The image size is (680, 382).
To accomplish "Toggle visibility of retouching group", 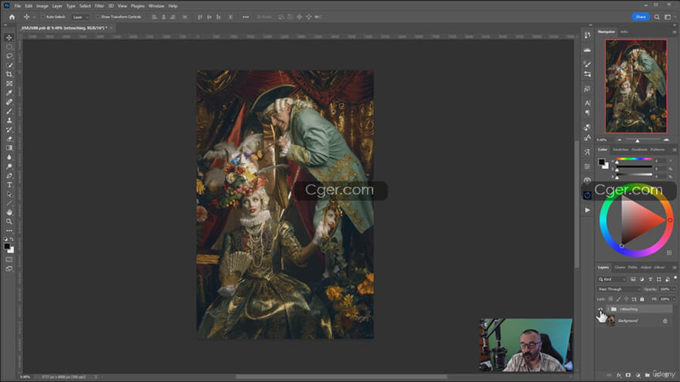I will point(600,309).
